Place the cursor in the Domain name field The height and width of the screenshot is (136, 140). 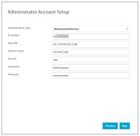tap(91, 52)
